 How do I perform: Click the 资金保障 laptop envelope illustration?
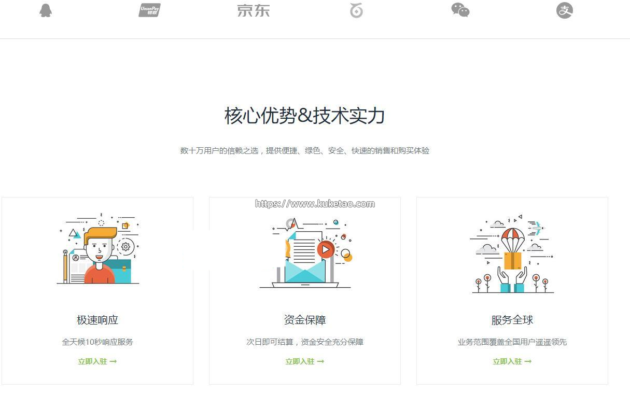pos(305,252)
